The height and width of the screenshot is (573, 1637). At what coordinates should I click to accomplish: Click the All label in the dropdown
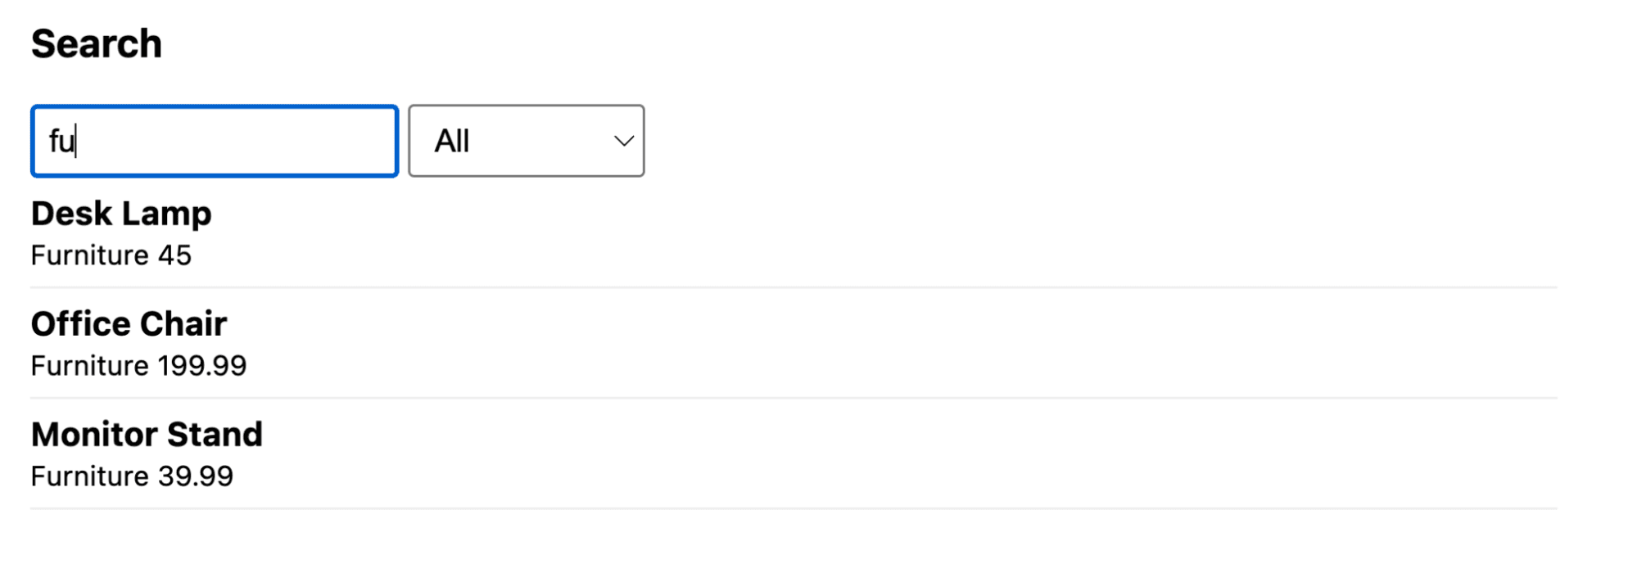[x=451, y=141]
